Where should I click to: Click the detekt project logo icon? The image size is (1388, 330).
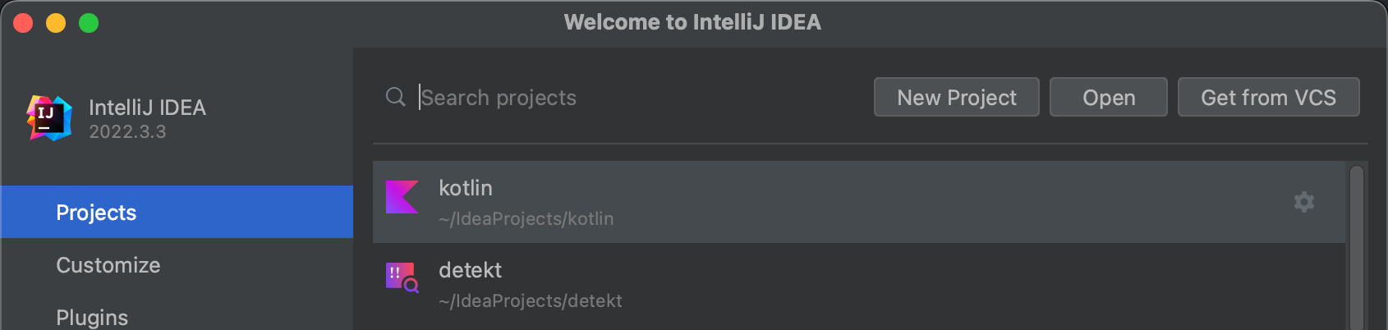[x=402, y=277]
